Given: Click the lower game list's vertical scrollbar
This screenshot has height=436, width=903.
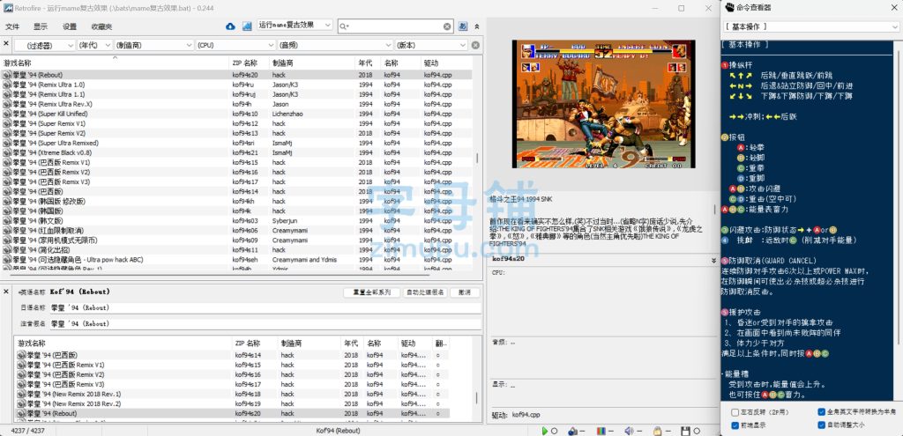Looking at the screenshot, I should pos(477,398).
